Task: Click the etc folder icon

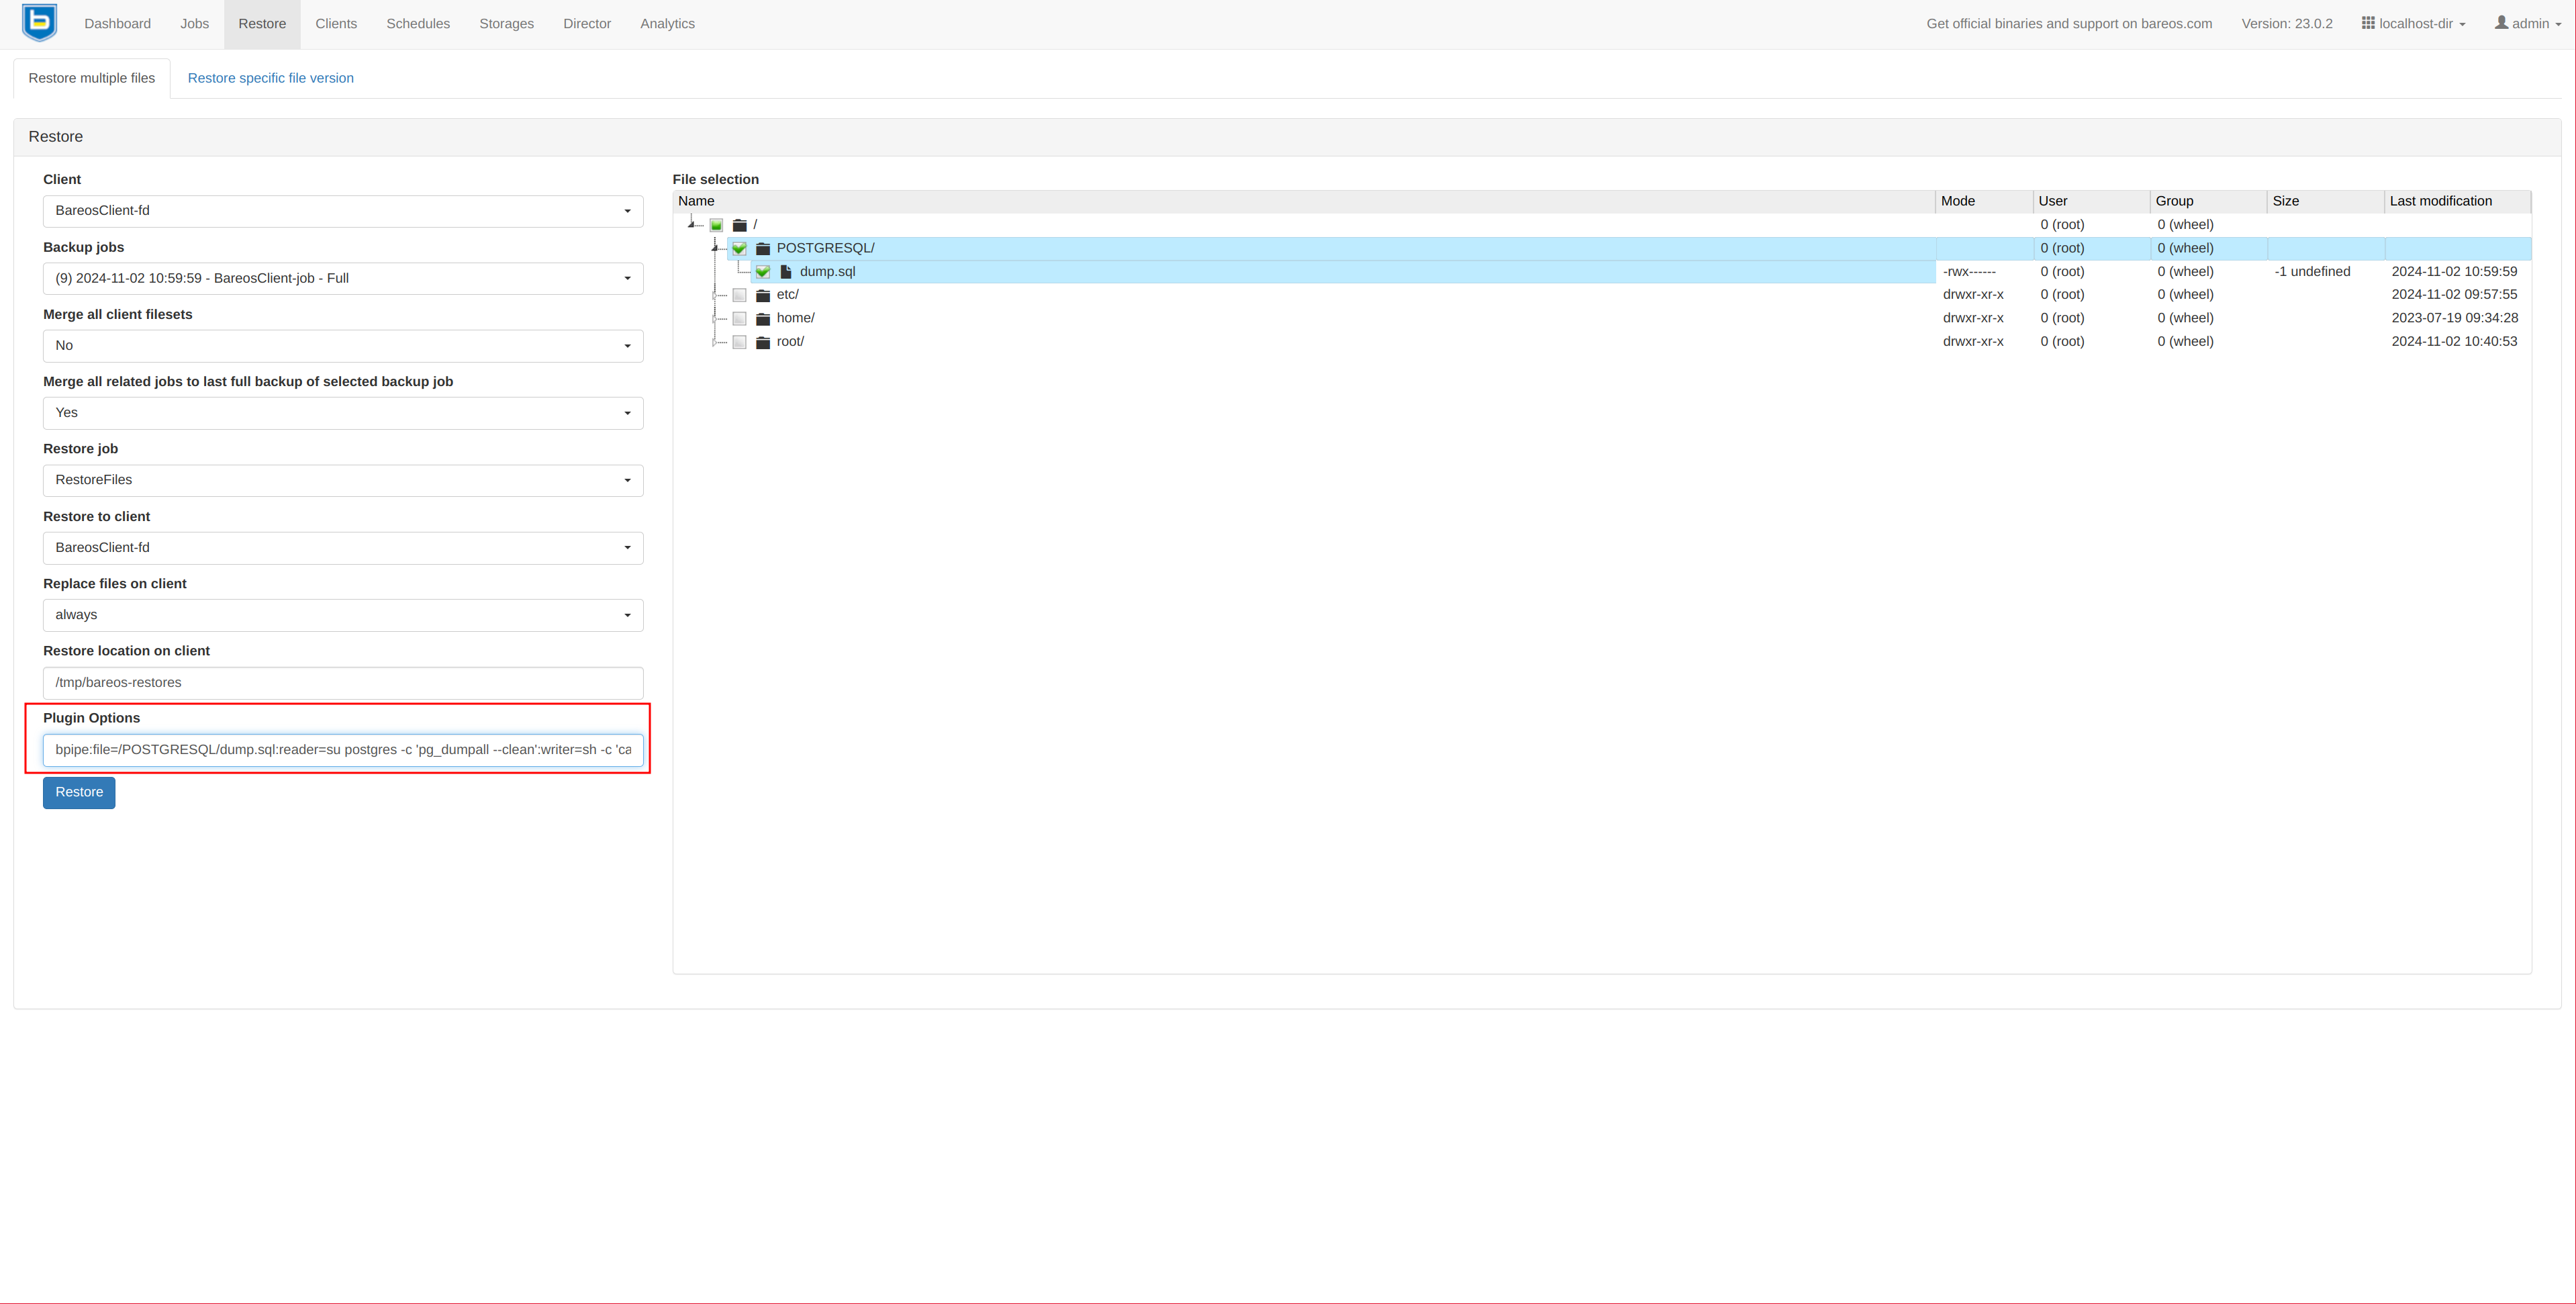Action: tap(763, 295)
